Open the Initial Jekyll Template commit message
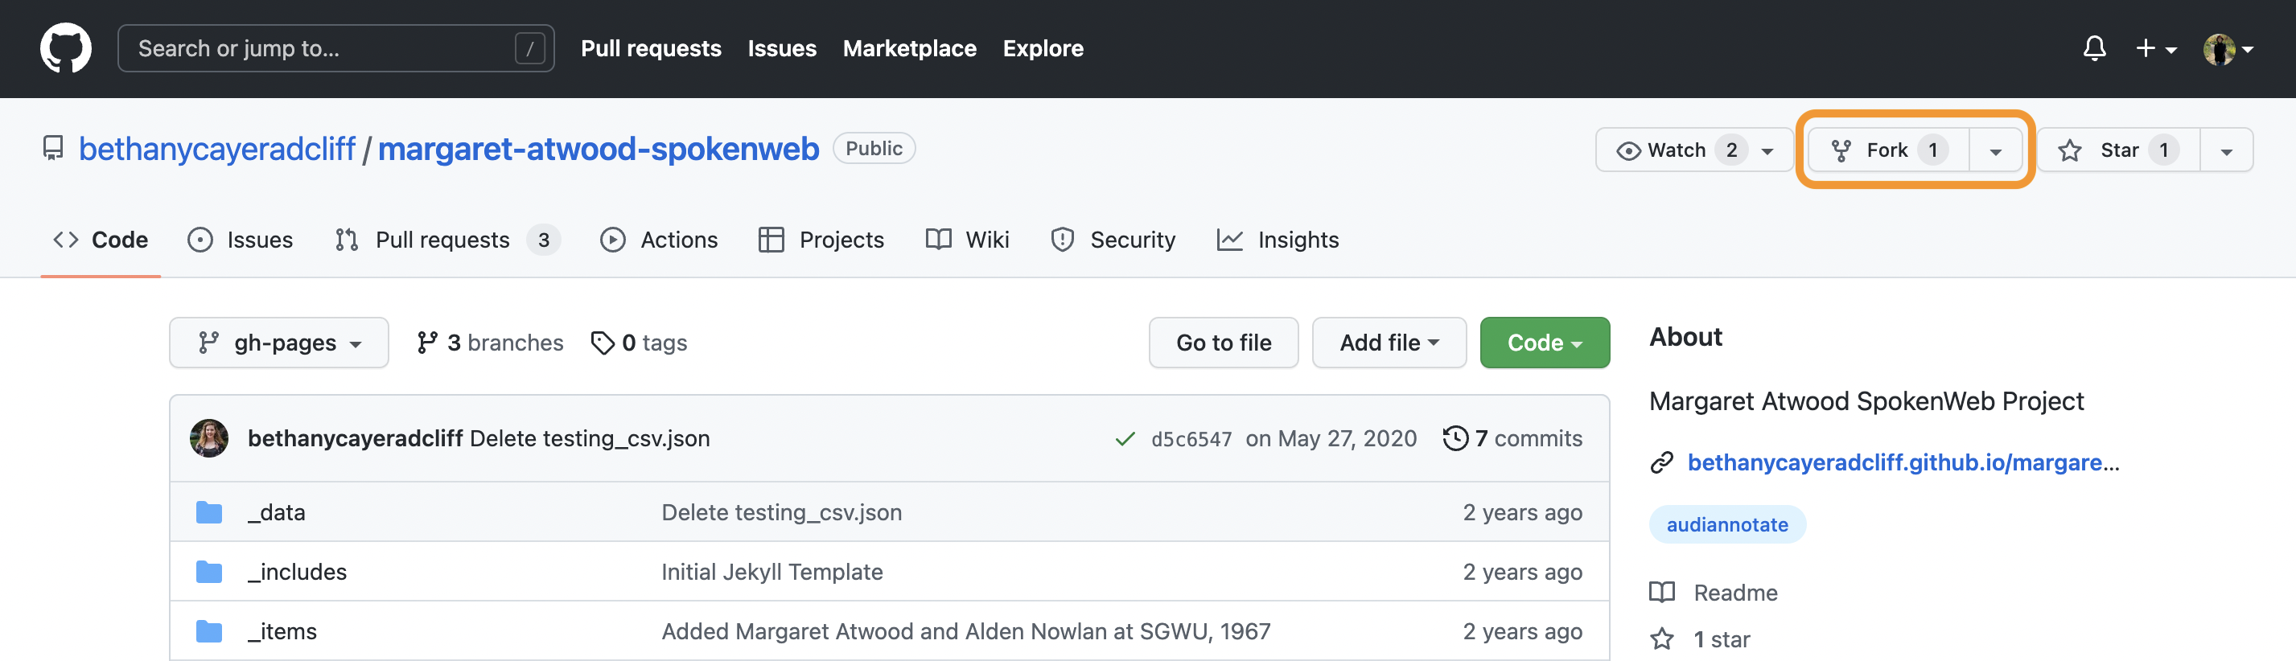This screenshot has height=661, width=2296. (x=772, y=572)
